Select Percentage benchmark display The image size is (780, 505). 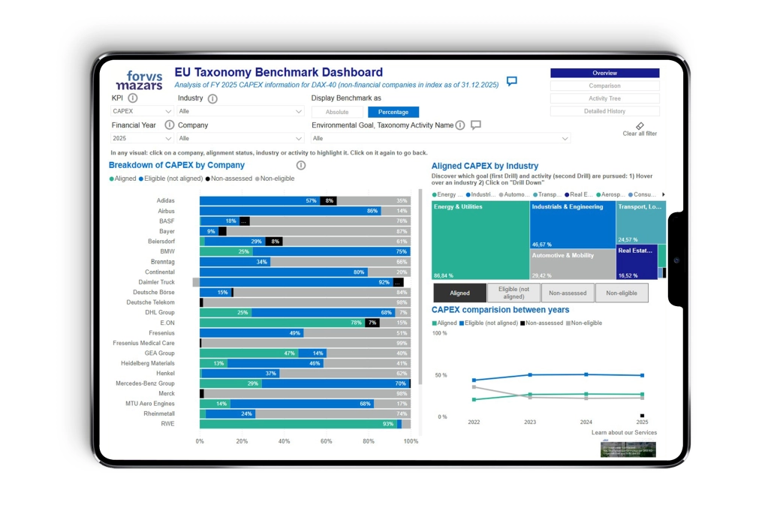pos(393,112)
